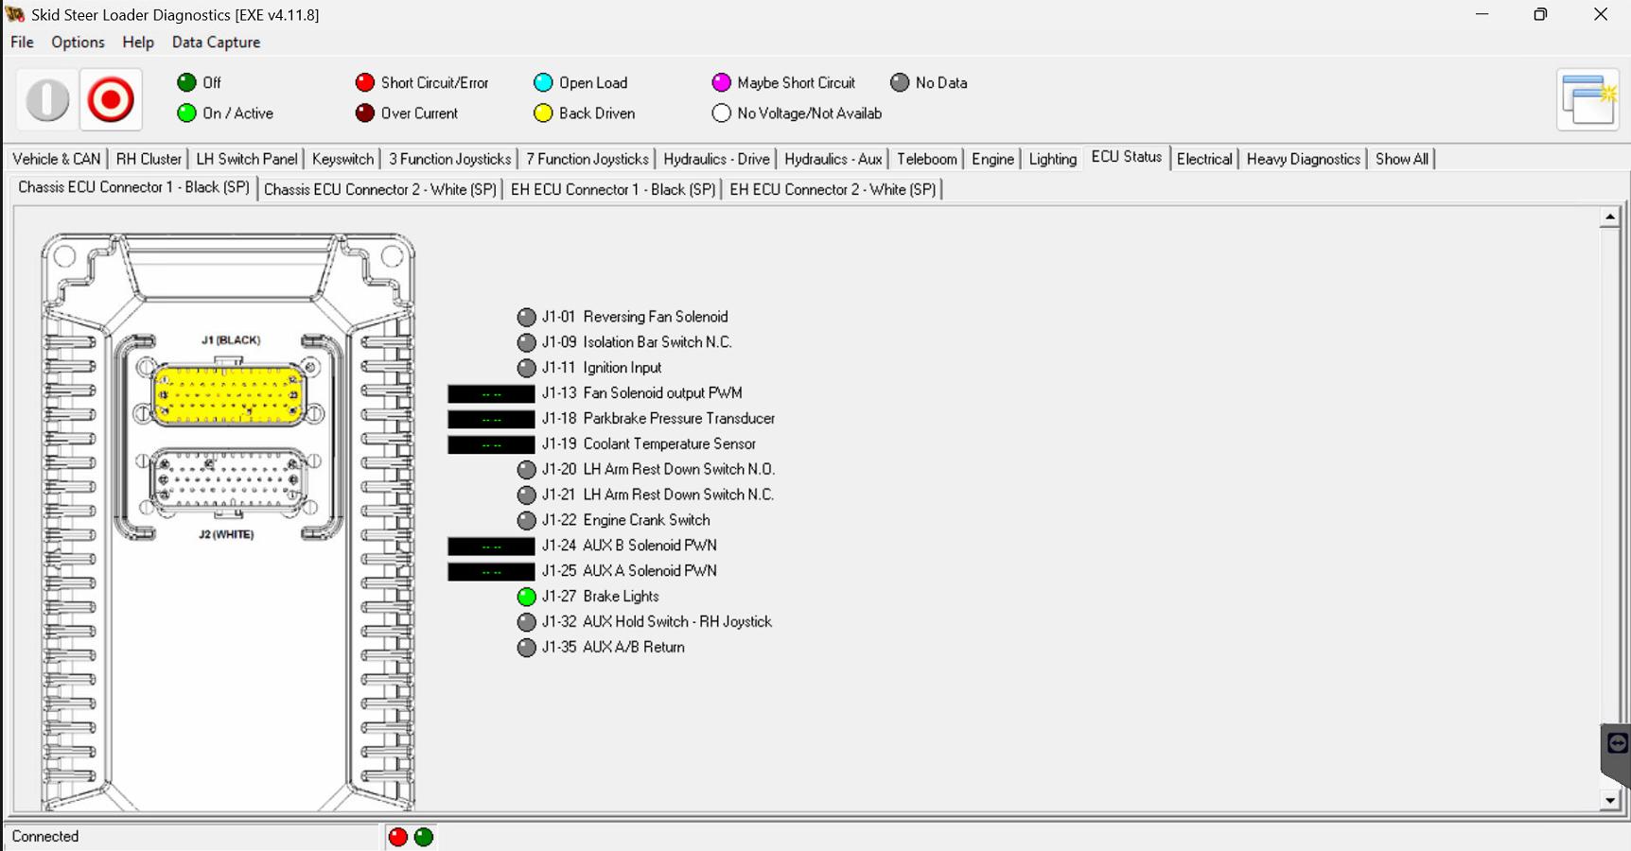Open the 7 Function Joysticks tab

pos(588,159)
